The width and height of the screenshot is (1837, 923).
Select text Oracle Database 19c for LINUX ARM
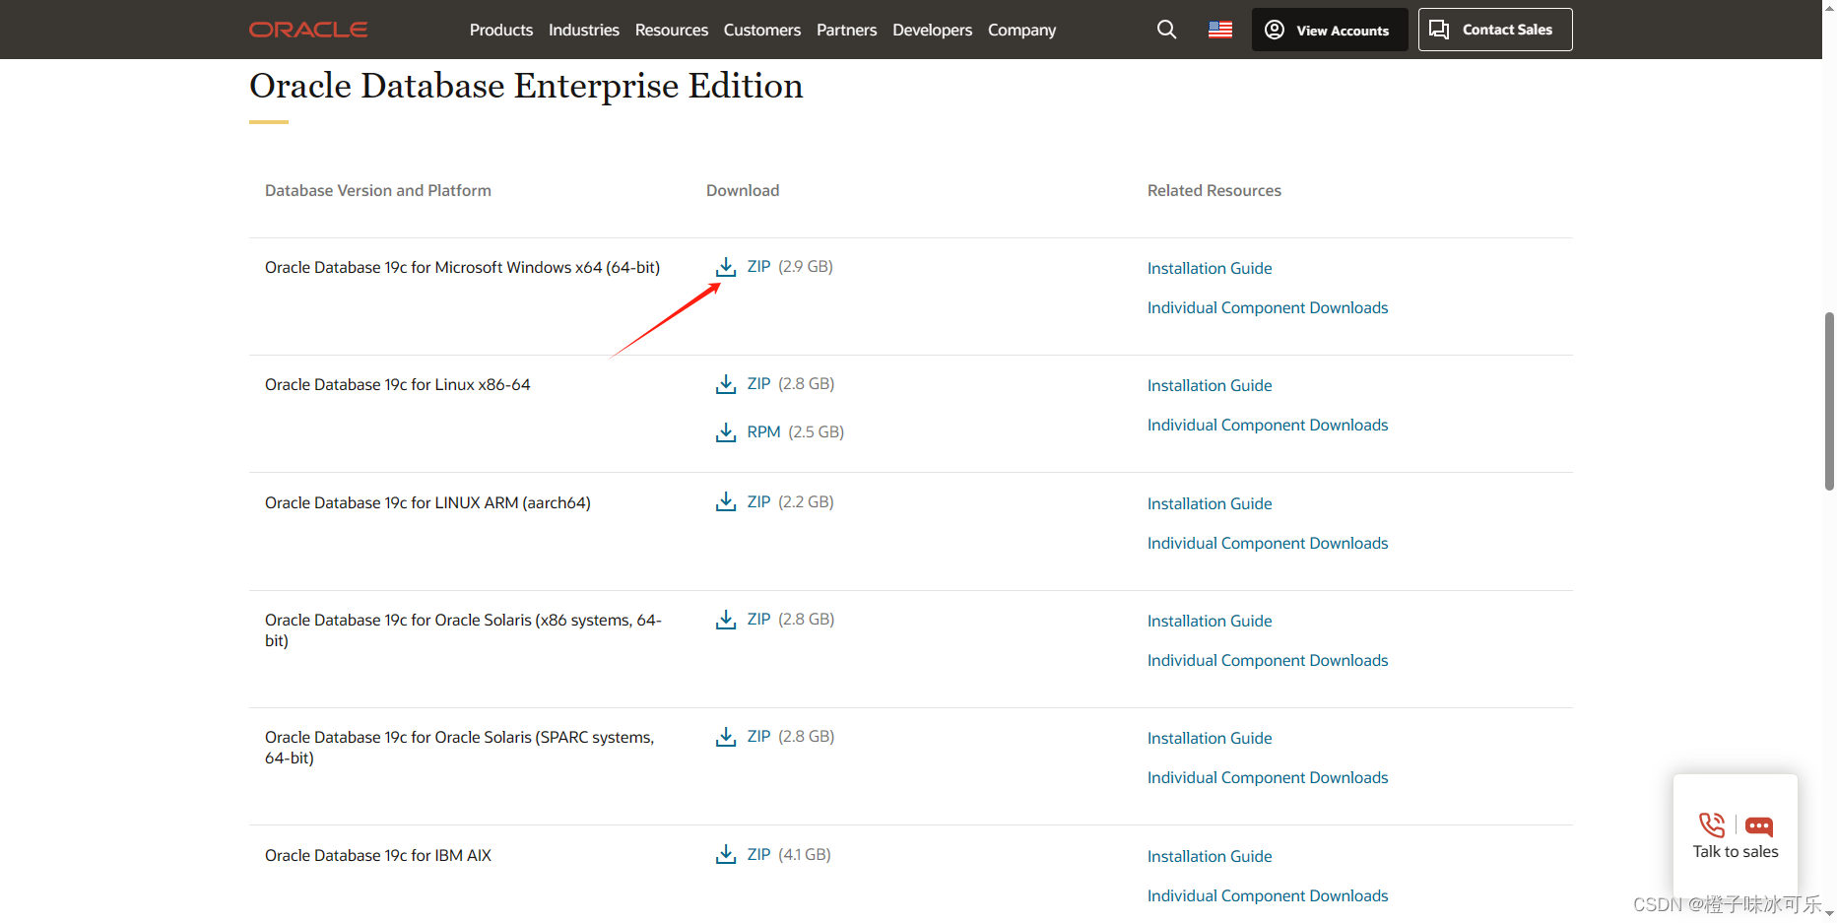(x=427, y=502)
